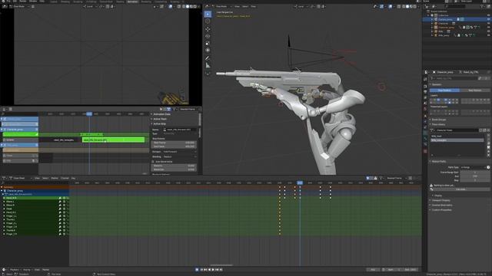Open Dope Sheet Channel menu

(x=65, y=178)
